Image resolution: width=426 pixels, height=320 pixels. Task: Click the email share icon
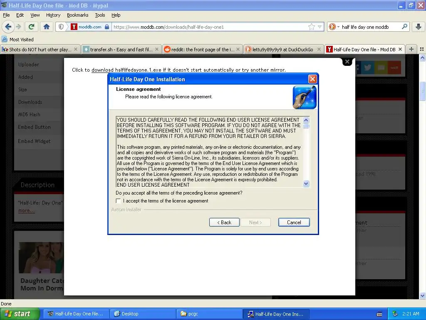tap(381, 67)
